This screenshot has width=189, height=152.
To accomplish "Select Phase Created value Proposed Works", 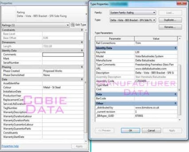I will point(63,71).
